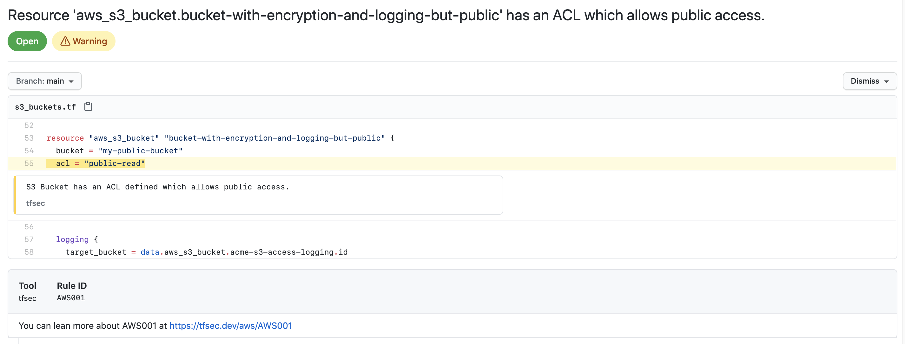905x344 pixels.
Task: Click the s3_buckets.tf filename label
Action: tap(45, 107)
